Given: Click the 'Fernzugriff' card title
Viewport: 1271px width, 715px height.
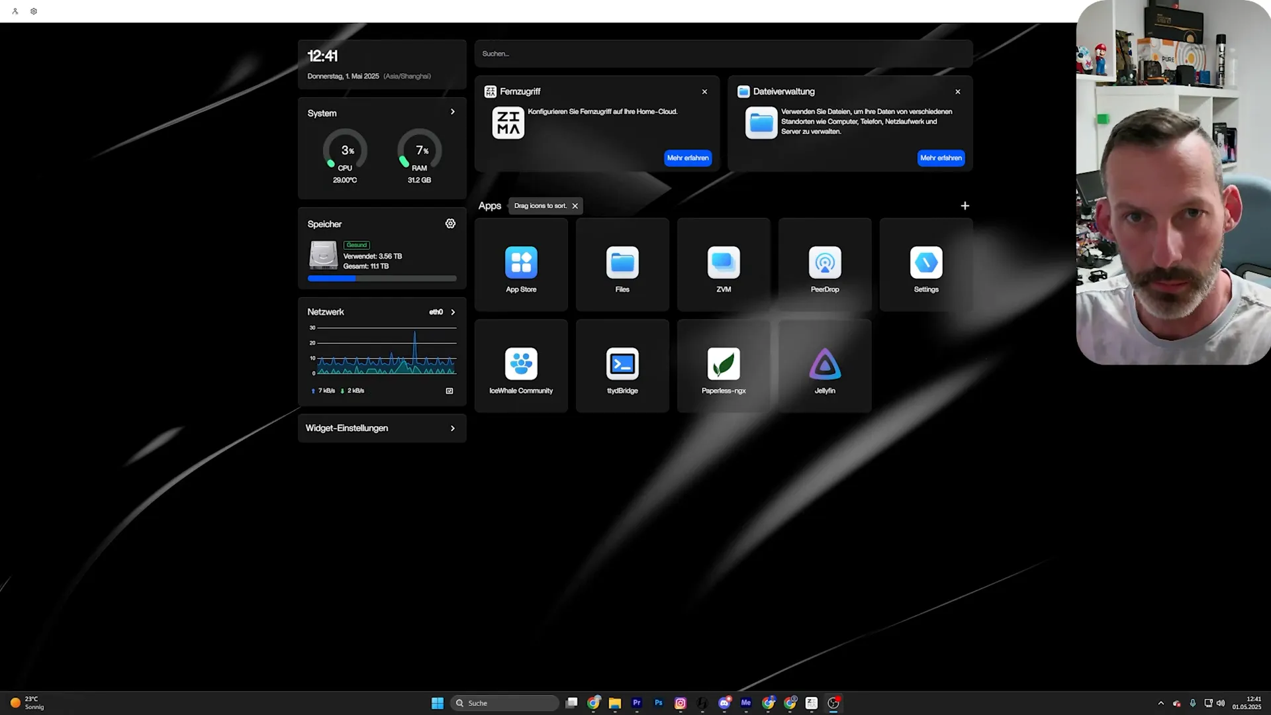Looking at the screenshot, I should coord(520,91).
